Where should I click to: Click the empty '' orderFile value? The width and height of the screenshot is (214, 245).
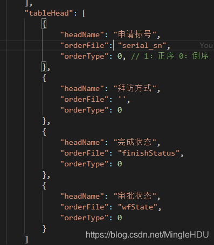coord(122,99)
